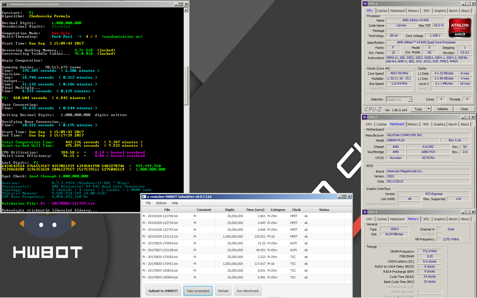Select row Pi - 20170827-232108.txt
This screenshot has width=477, height=298.
pyautogui.click(x=246, y=250)
